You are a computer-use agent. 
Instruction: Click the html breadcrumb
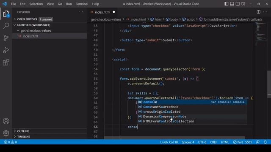tap(156, 19)
